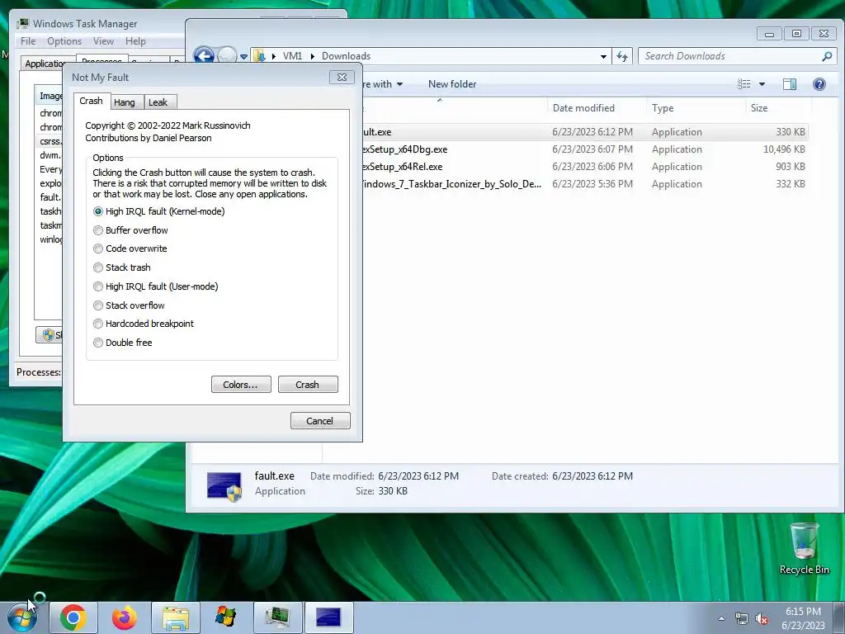Click the Crash button
The height and width of the screenshot is (634, 845).
(x=308, y=385)
